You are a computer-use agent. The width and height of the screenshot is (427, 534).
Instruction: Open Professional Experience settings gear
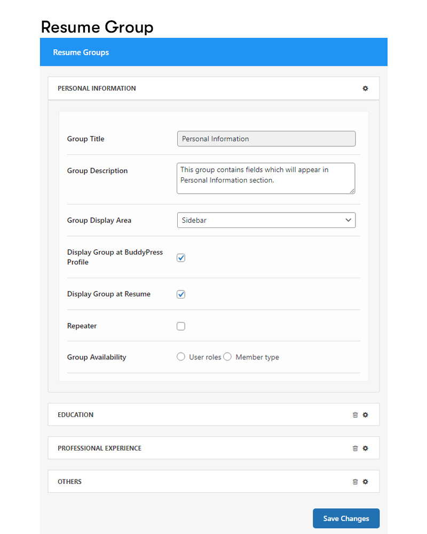365,448
